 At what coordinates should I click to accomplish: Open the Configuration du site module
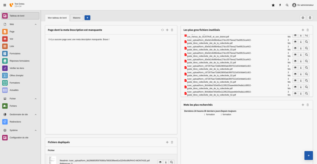tap(20, 138)
